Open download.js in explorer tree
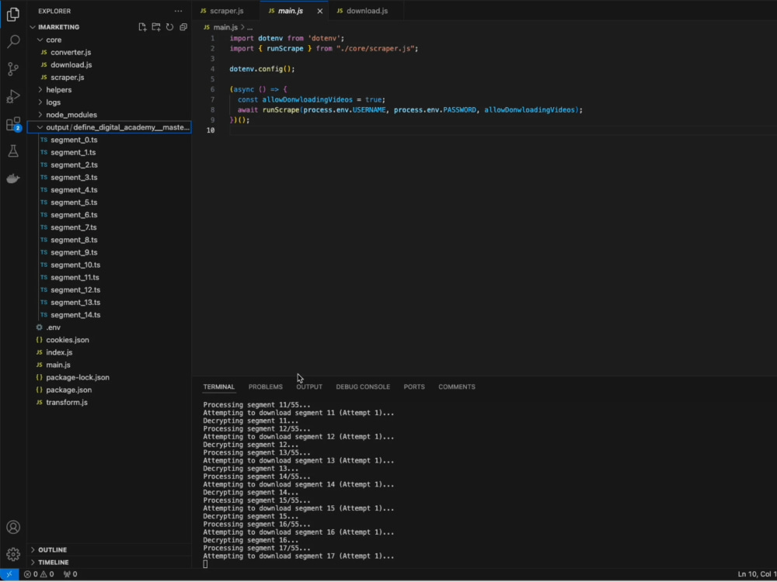Image resolution: width=777 pixels, height=582 pixels. (x=109, y=65)
